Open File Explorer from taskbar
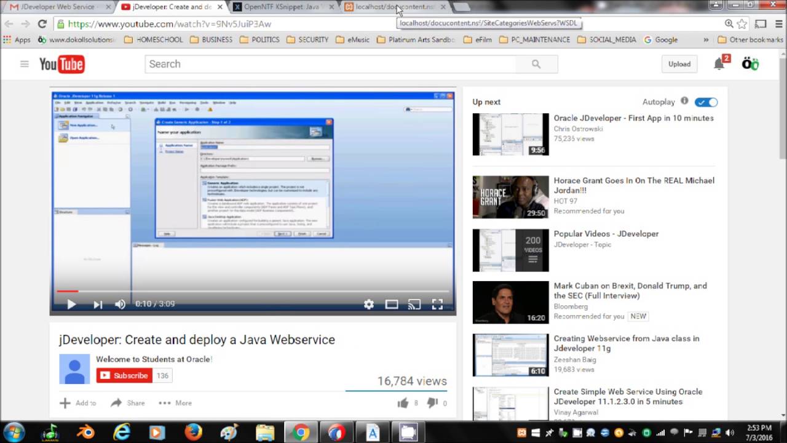Screen dimensions: 787x443 [265, 432]
